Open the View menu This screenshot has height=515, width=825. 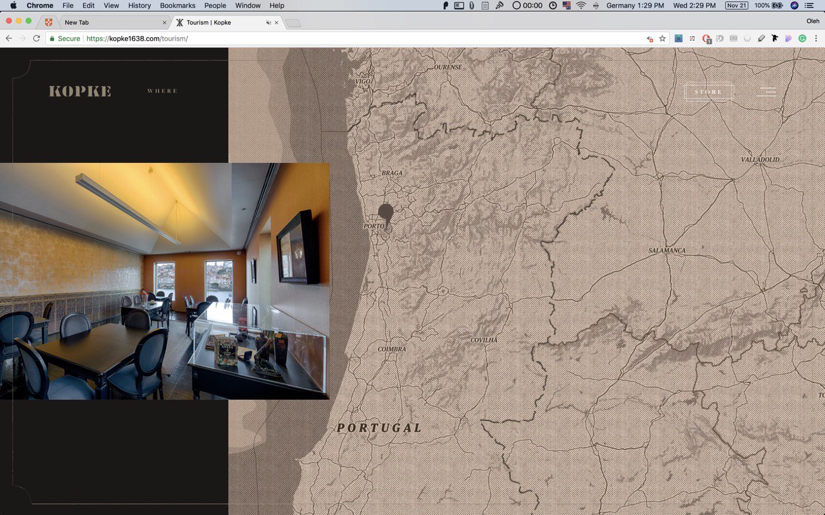112,5
